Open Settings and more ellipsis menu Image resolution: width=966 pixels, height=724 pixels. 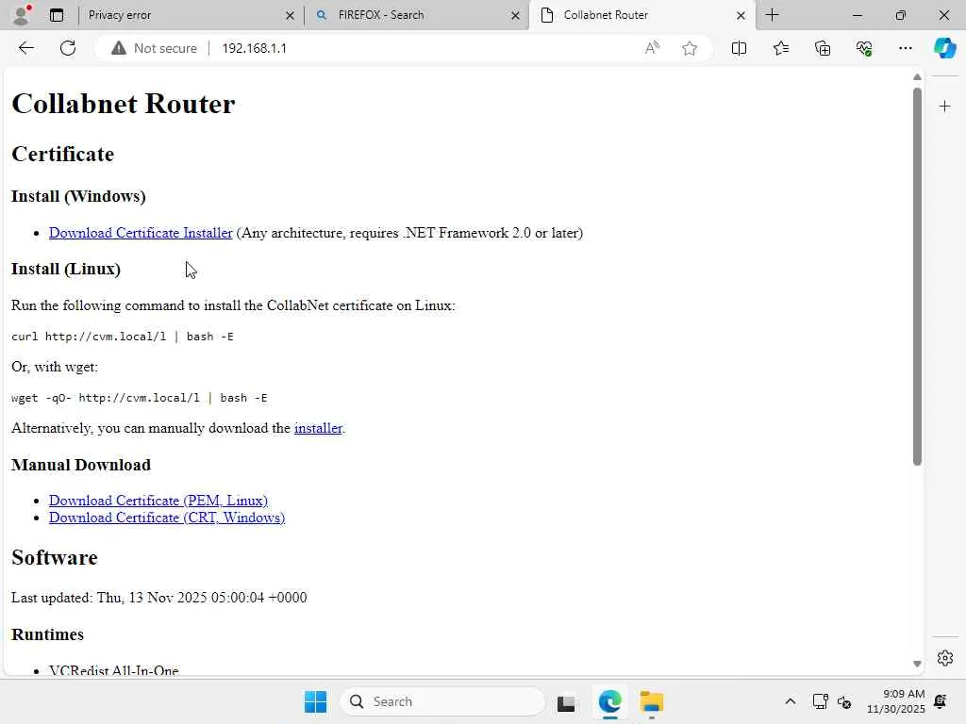point(905,48)
